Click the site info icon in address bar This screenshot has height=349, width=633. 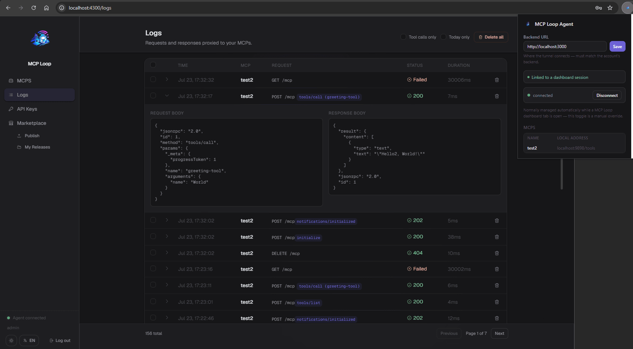(x=62, y=8)
